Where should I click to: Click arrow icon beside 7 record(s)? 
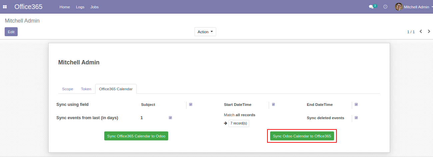(225, 123)
